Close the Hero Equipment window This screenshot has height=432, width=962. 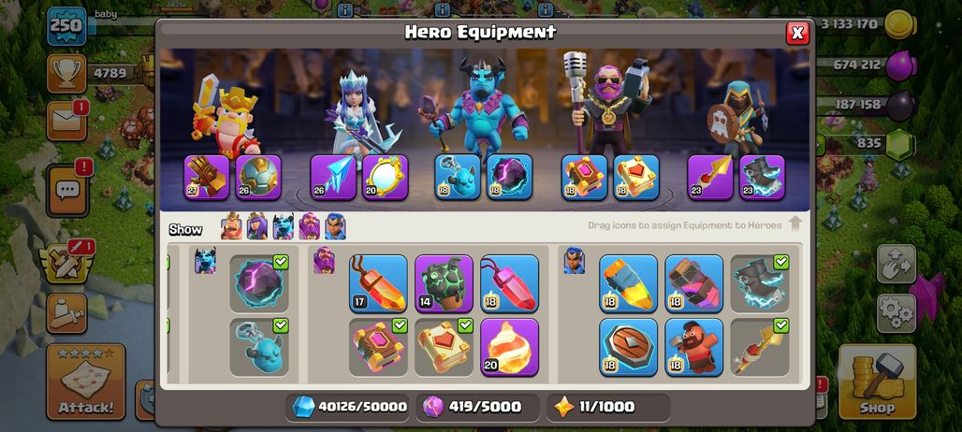click(797, 33)
